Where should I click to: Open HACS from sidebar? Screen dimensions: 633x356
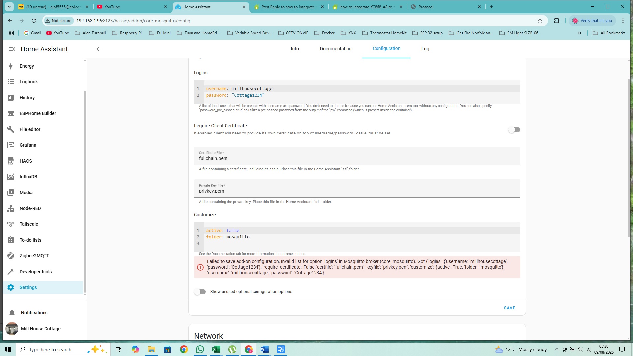[x=26, y=161]
